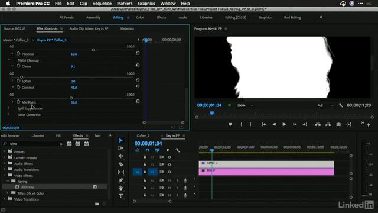Reset the Choke parameter

[138, 66]
